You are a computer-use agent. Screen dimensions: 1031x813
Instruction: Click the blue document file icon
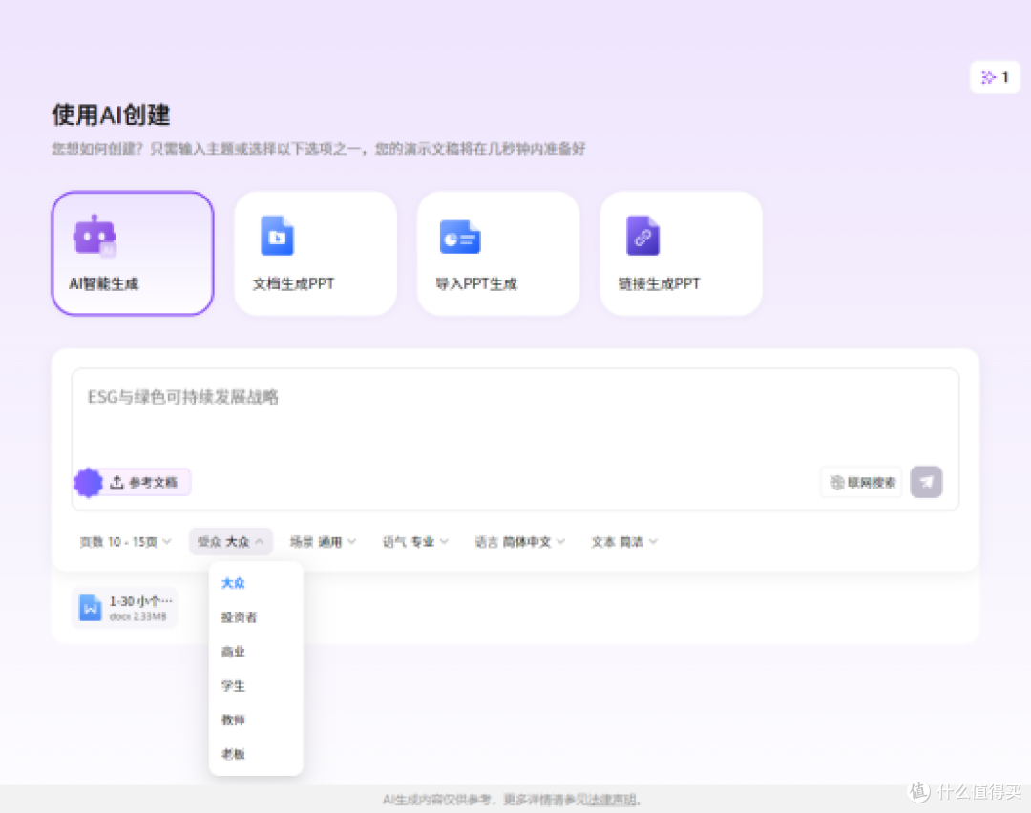(277, 236)
